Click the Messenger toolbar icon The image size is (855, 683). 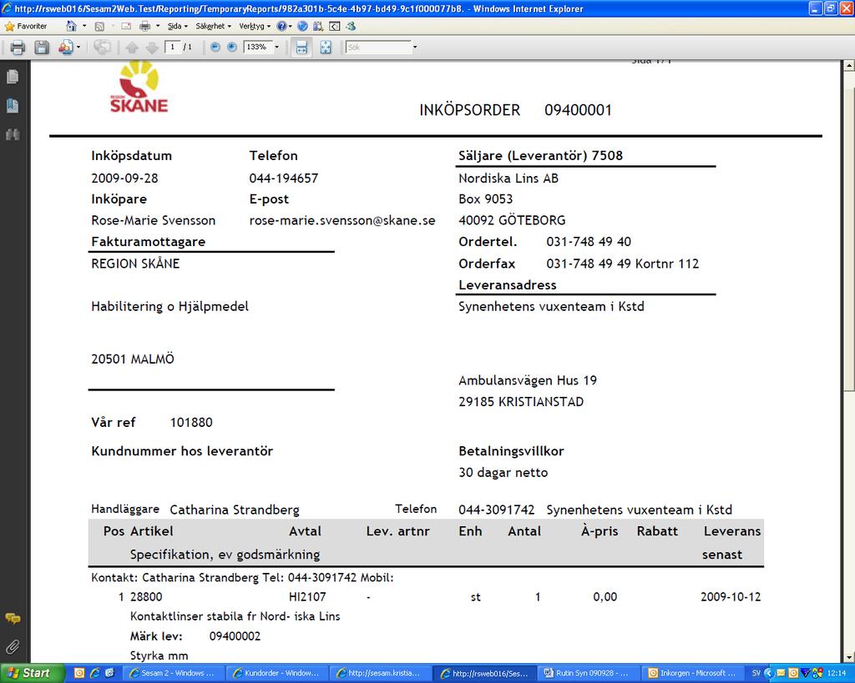[x=351, y=26]
